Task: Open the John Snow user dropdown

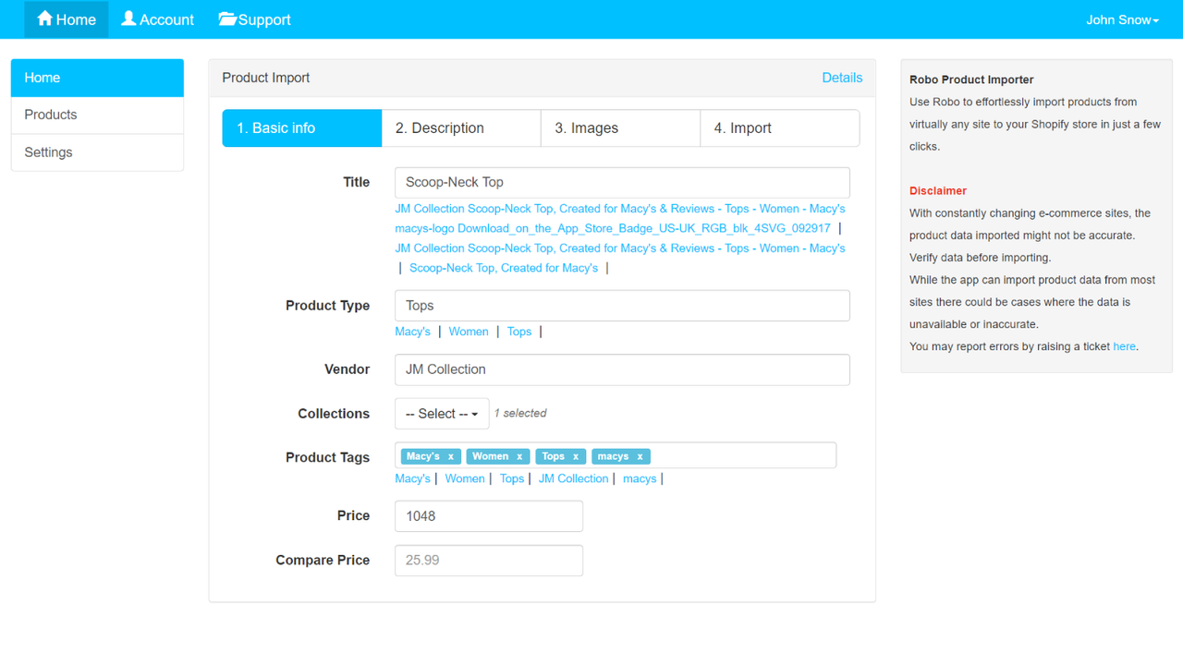Action: coord(1122,19)
